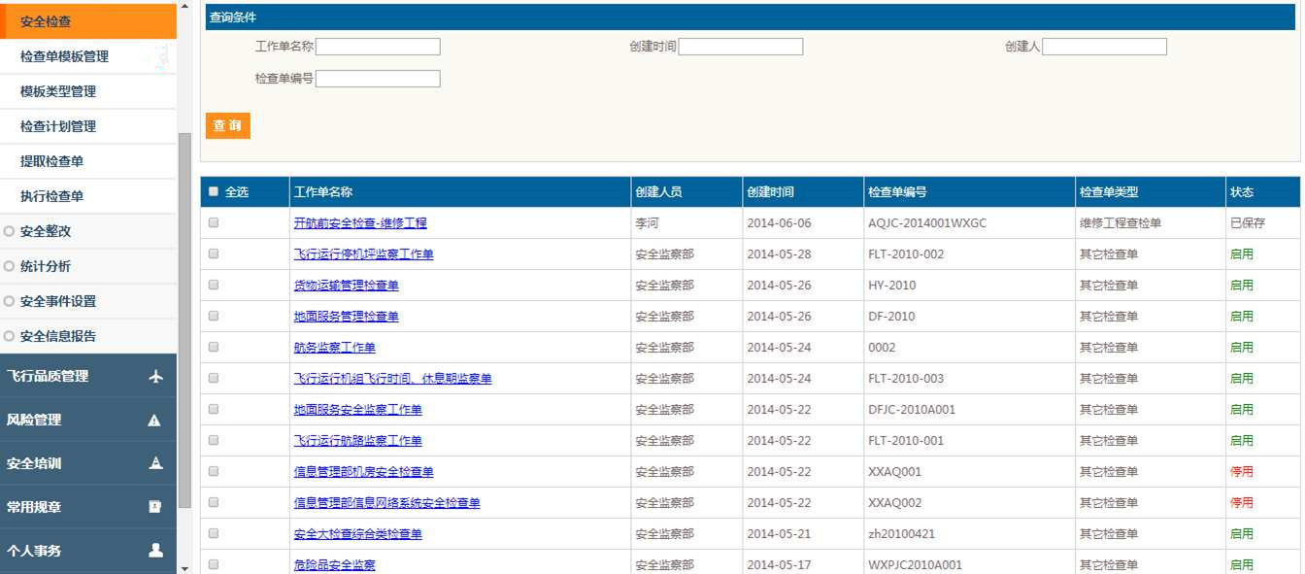Click the 工作单名称 input field
Screen dimensions: 1305x574
click(x=378, y=47)
